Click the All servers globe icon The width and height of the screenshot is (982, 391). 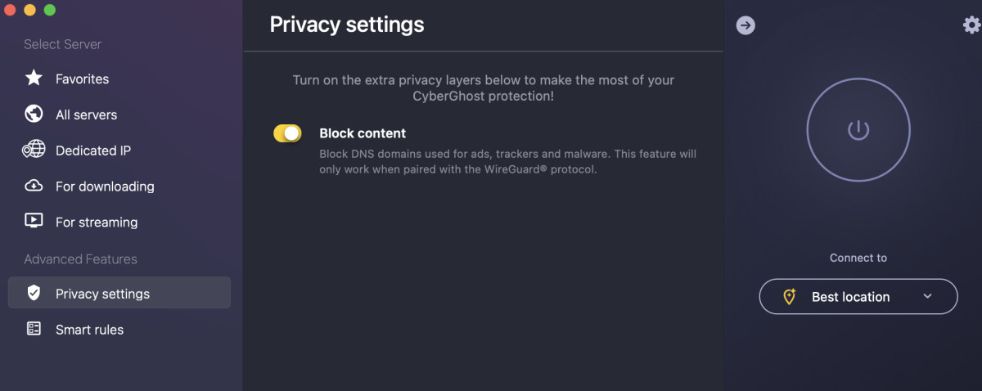[34, 114]
